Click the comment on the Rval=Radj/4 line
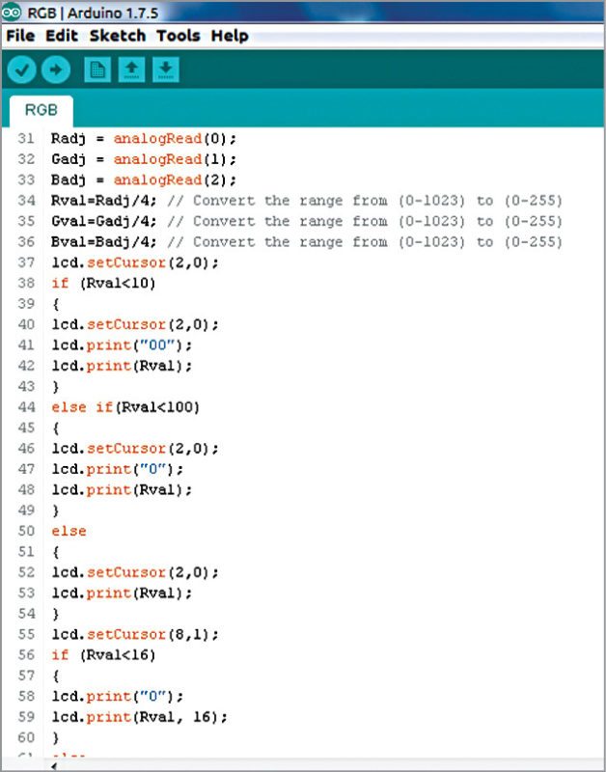The width and height of the screenshot is (606, 772). click(365, 200)
